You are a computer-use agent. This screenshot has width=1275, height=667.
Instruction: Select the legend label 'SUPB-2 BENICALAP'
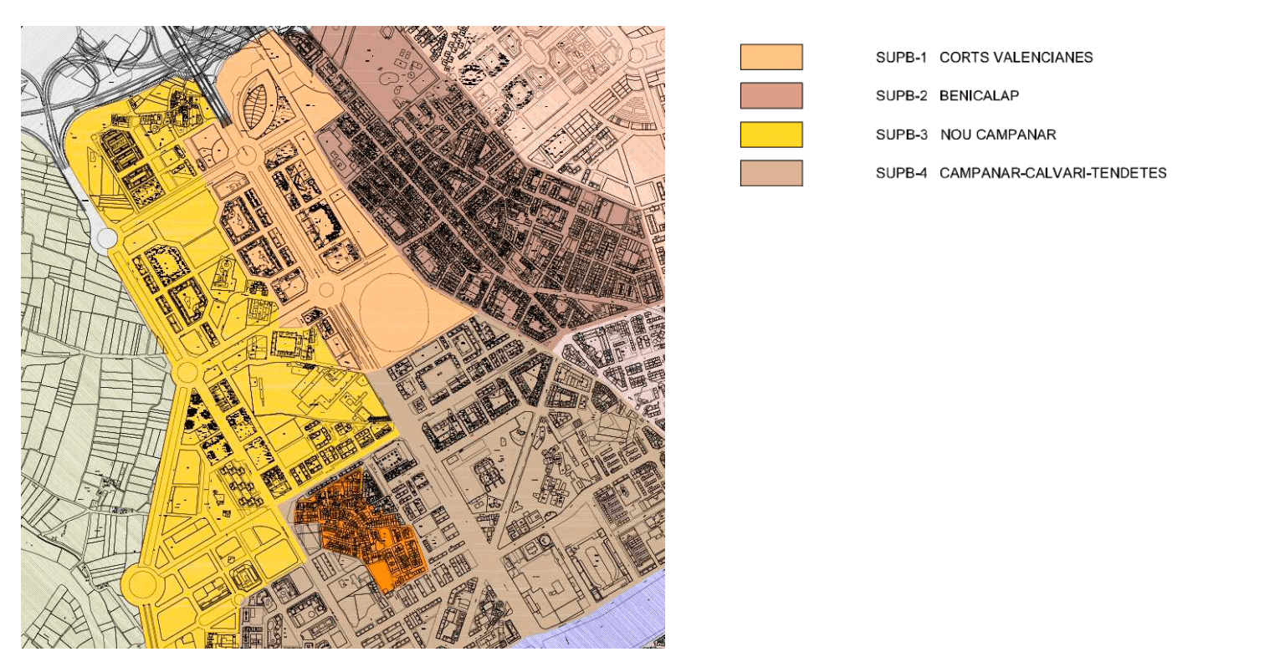pos(947,96)
